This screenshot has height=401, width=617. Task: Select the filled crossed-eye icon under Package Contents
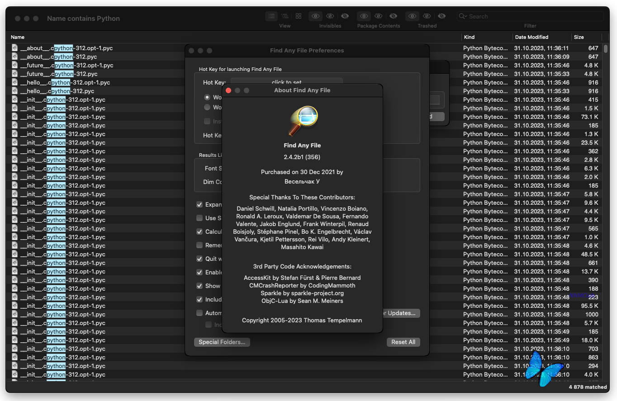pyautogui.click(x=393, y=16)
